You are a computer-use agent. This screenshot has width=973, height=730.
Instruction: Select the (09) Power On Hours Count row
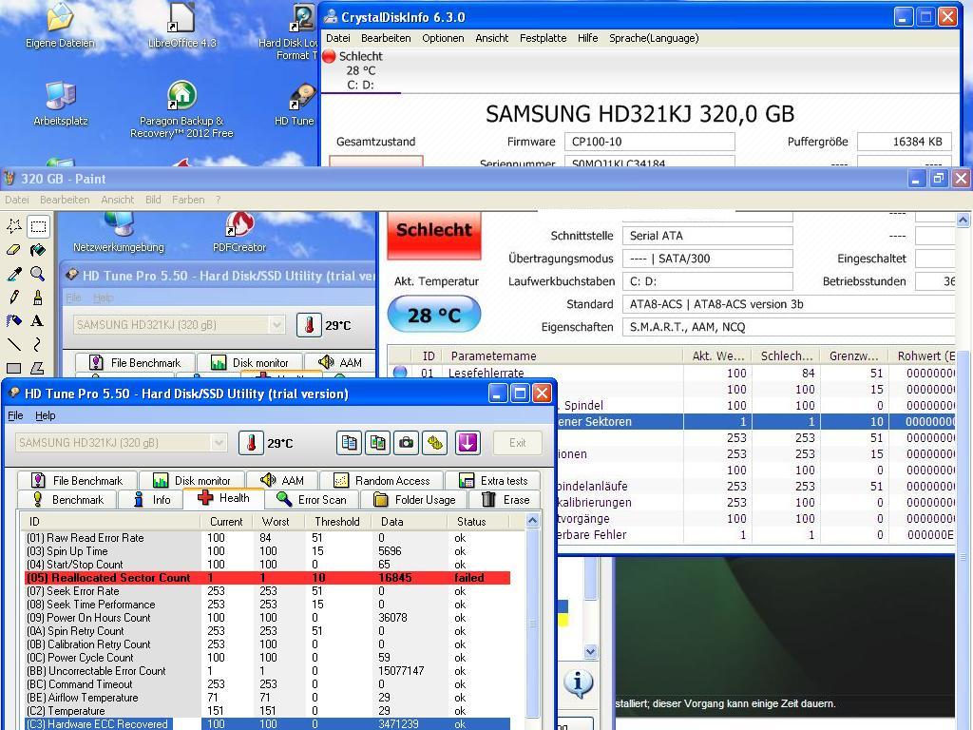267,618
